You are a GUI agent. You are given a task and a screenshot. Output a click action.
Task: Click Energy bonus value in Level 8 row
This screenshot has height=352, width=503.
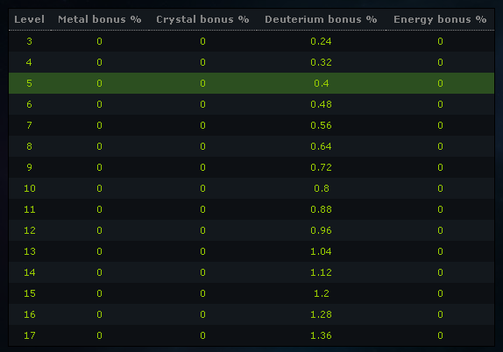pos(440,146)
